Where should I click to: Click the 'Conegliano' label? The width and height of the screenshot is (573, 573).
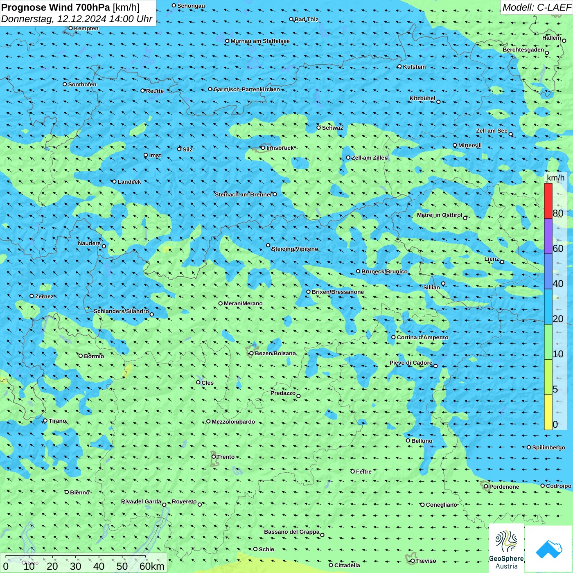(441, 505)
